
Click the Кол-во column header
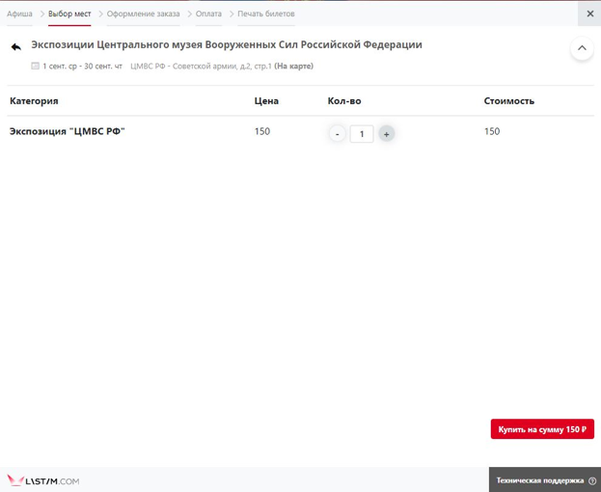344,101
